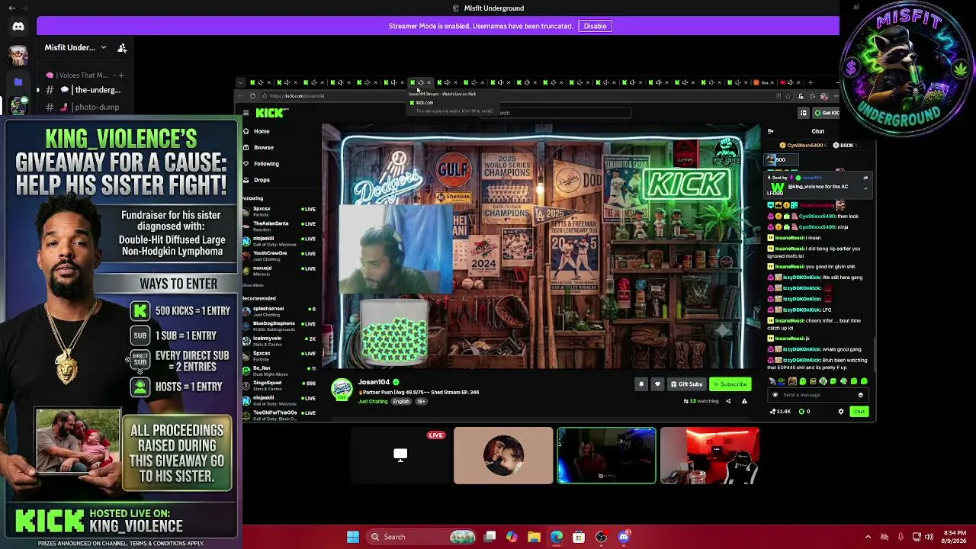
Task: Send message with the Chat button
Action: tap(859, 412)
